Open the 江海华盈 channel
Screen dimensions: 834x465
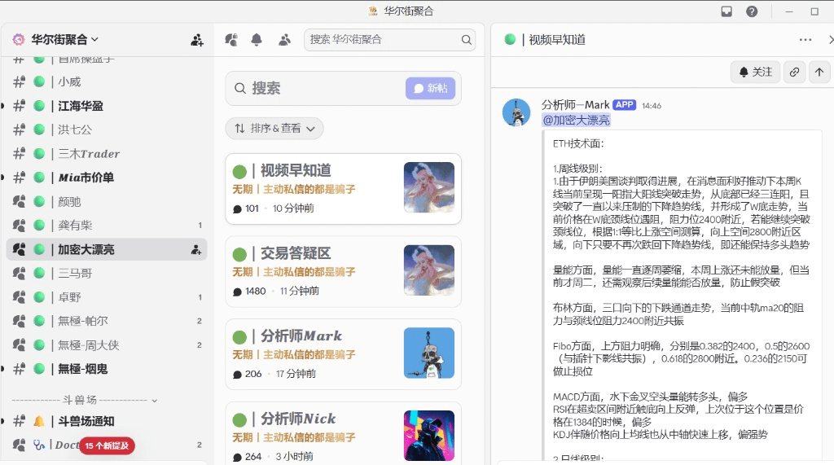click(x=81, y=106)
